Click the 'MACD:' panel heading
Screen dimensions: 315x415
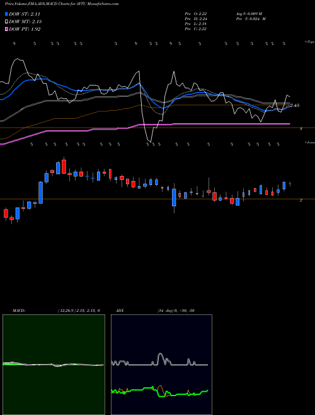tap(19, 311)
